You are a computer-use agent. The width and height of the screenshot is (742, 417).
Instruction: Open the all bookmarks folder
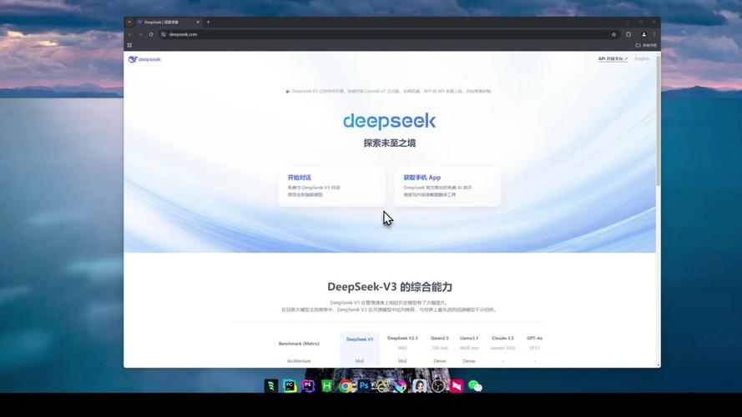(x=646, y=45)
